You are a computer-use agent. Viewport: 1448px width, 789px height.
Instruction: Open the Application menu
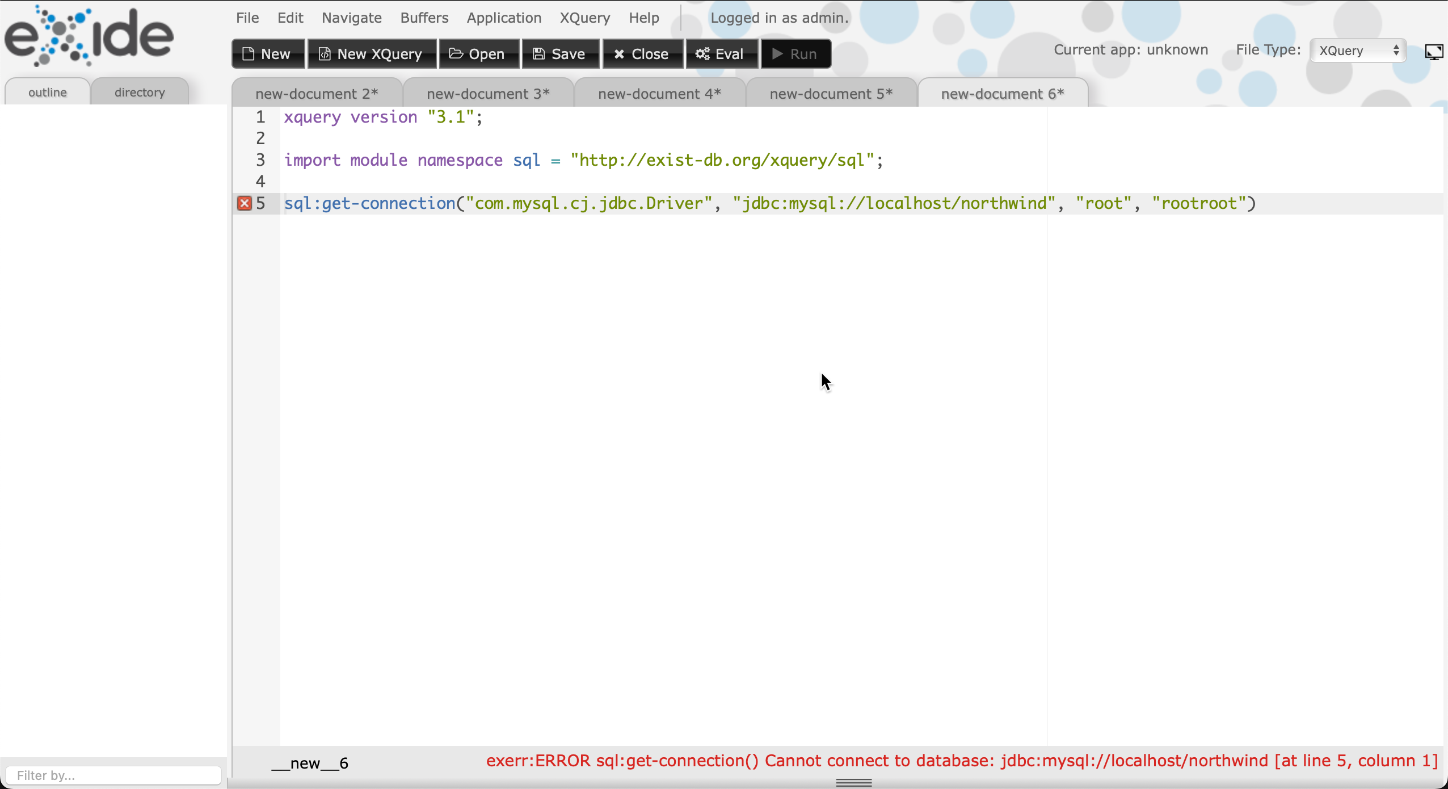tap(504, 18)
